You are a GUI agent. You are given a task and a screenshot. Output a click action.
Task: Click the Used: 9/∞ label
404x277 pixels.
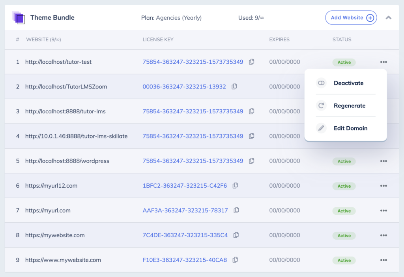point(251,18)
